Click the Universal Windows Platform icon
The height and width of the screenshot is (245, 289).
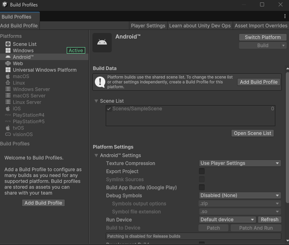(x=8, y=70)
